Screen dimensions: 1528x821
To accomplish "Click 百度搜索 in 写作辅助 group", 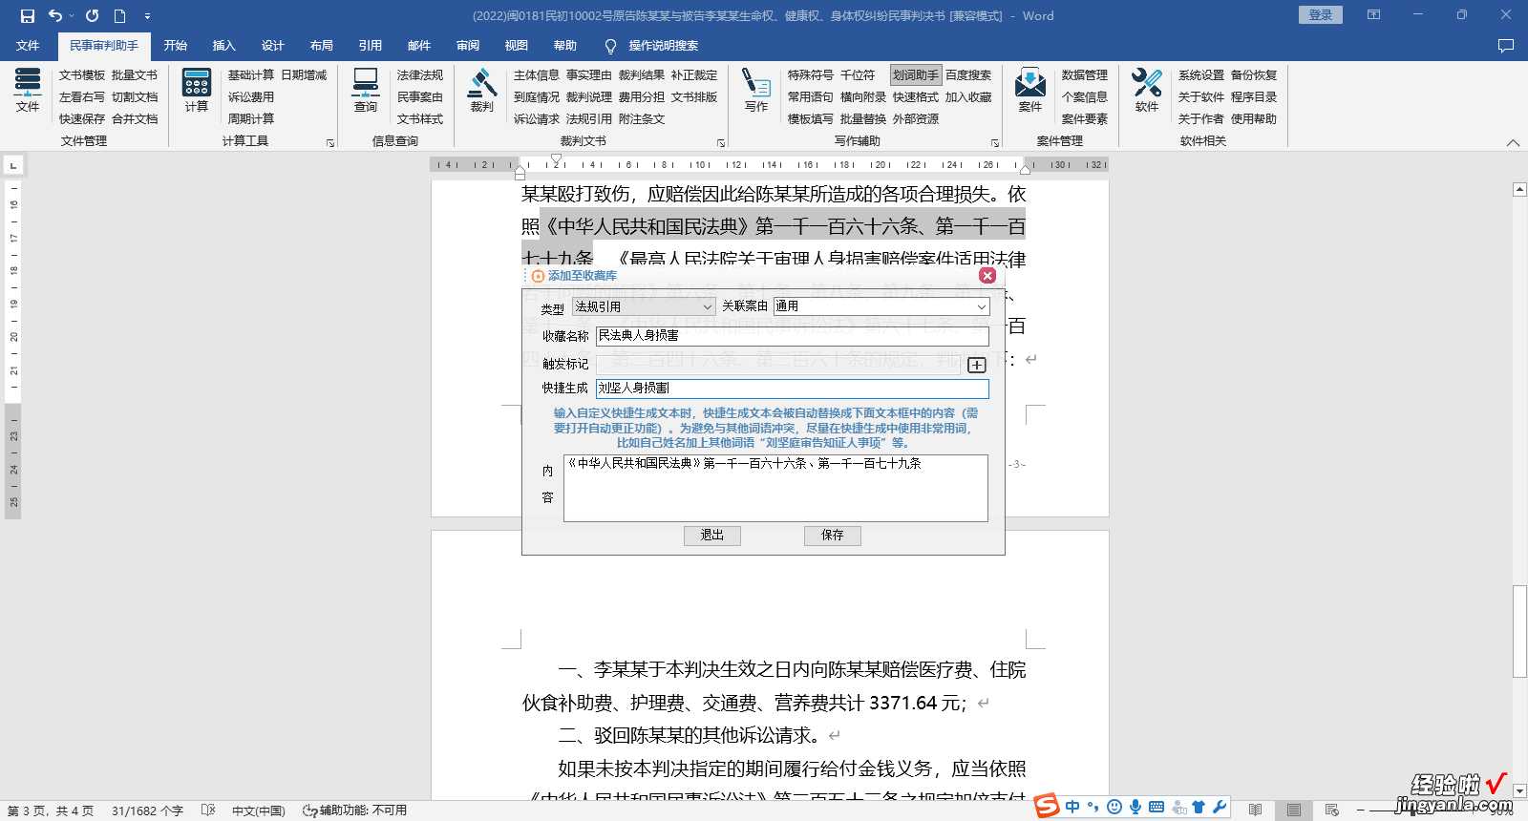I will (x=968, y=74).
